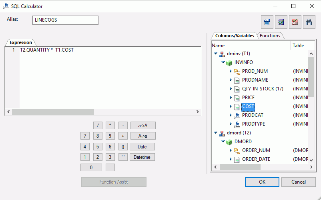Image resolution: width=321 pixels, height=200 pixels.
Task: Switch to the Functions tab
Action: (x=270, y=36)
